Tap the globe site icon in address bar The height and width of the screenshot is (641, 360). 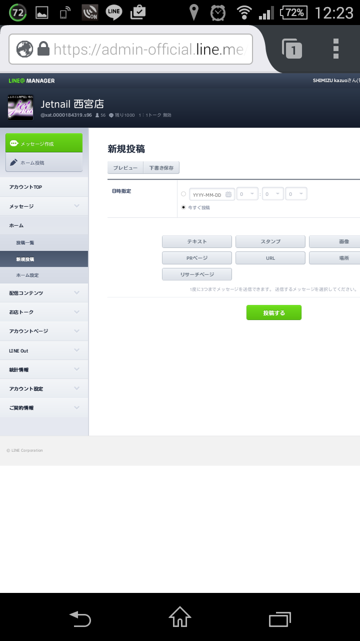click(x=24, y=49)
